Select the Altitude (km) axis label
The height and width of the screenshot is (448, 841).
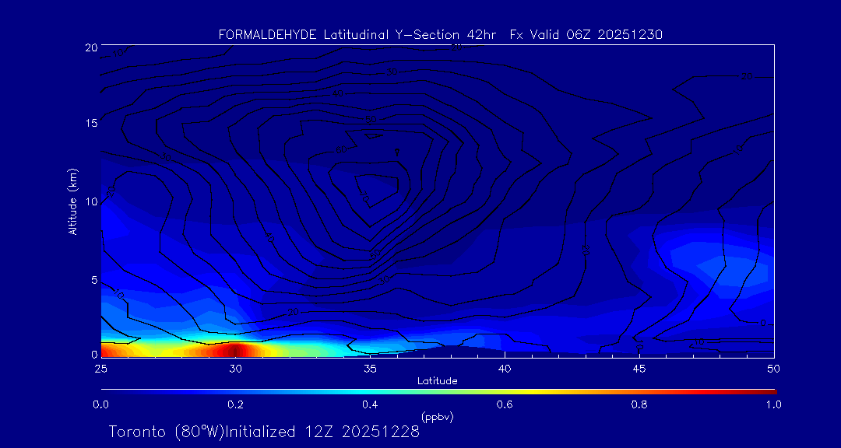click(72, 201)
